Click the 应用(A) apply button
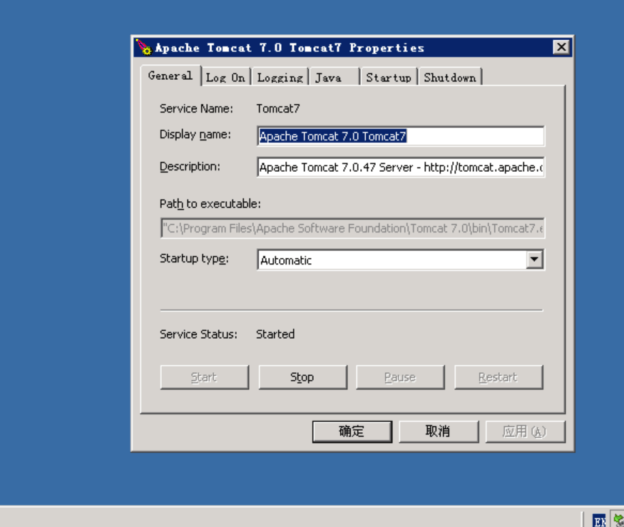Screen dimensions: 624x527 click(526, 431)
